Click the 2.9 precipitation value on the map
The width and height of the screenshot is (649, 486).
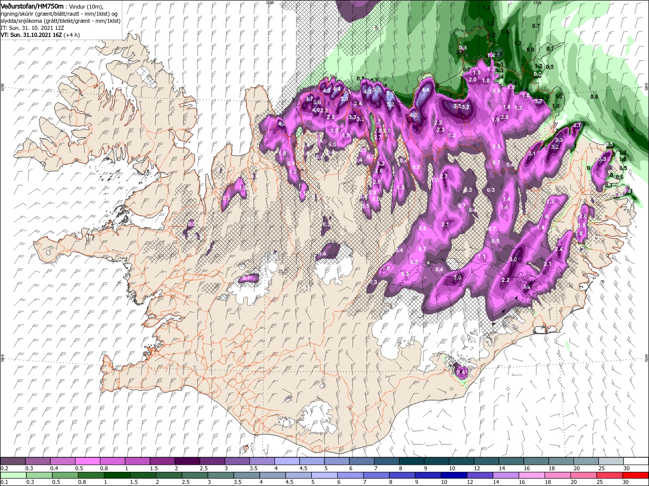457,277
